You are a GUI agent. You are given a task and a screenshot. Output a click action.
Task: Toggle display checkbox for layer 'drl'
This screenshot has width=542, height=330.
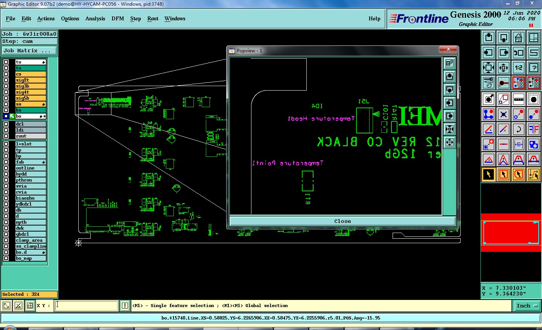(x=6, y=124)
